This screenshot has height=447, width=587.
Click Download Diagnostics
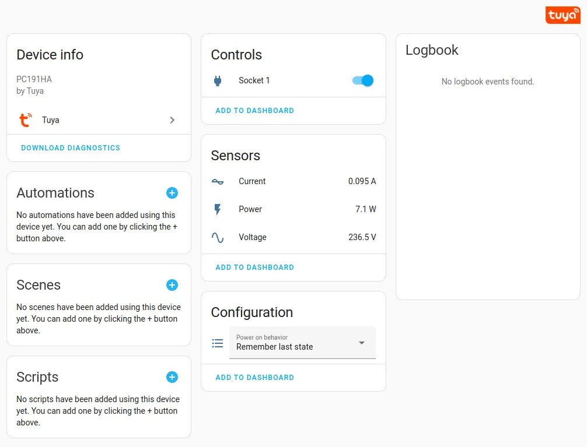click(x=70, y=147)
